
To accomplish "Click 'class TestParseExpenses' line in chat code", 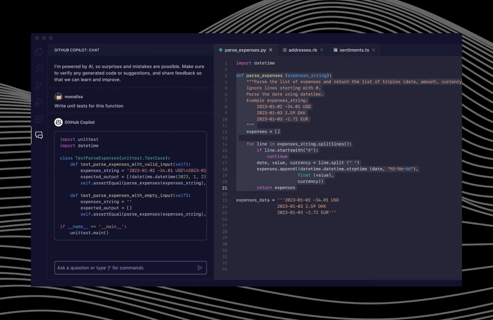I will [115, 158].
